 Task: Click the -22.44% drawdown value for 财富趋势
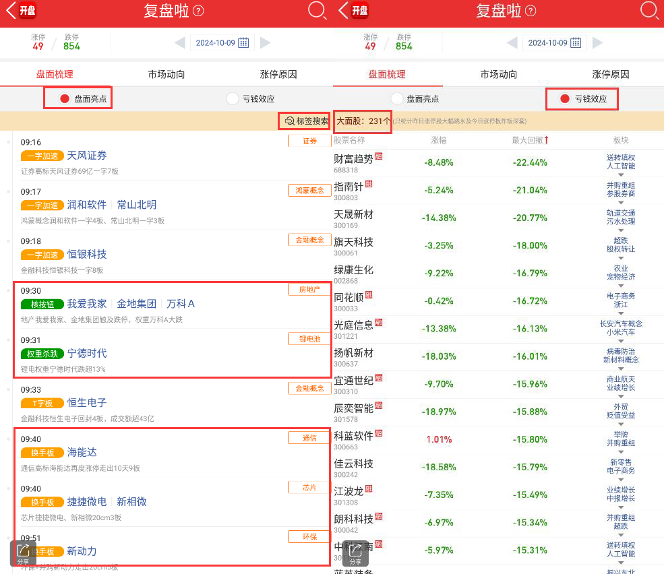point(530,162)
